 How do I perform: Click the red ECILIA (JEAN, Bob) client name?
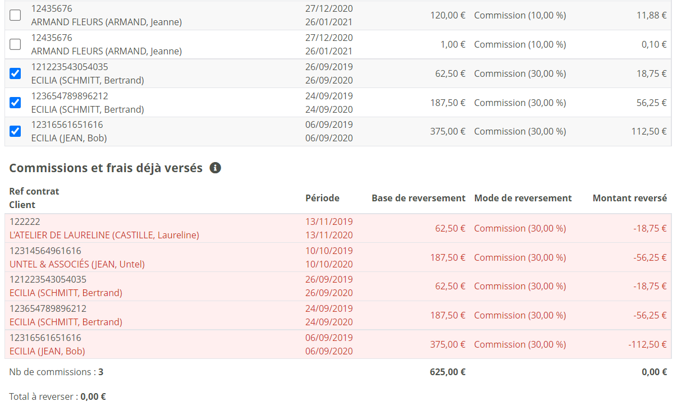47,351
